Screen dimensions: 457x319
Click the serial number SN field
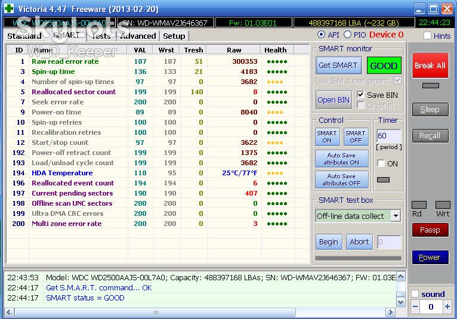[165, 23]
